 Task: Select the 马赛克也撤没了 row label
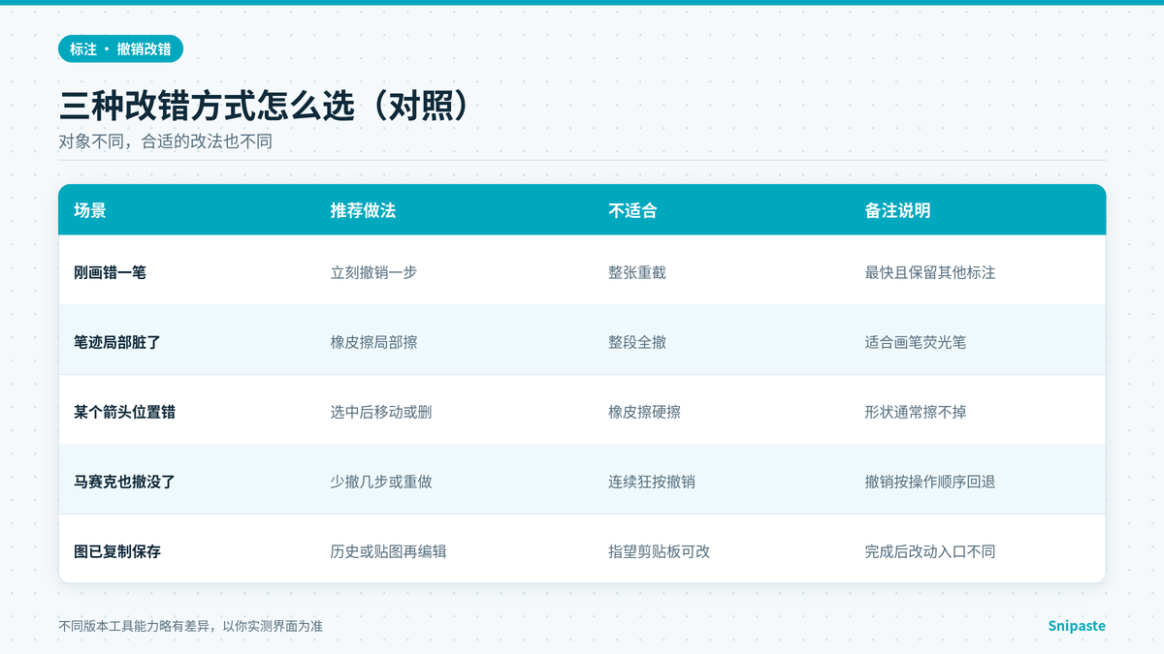(124, 482)
